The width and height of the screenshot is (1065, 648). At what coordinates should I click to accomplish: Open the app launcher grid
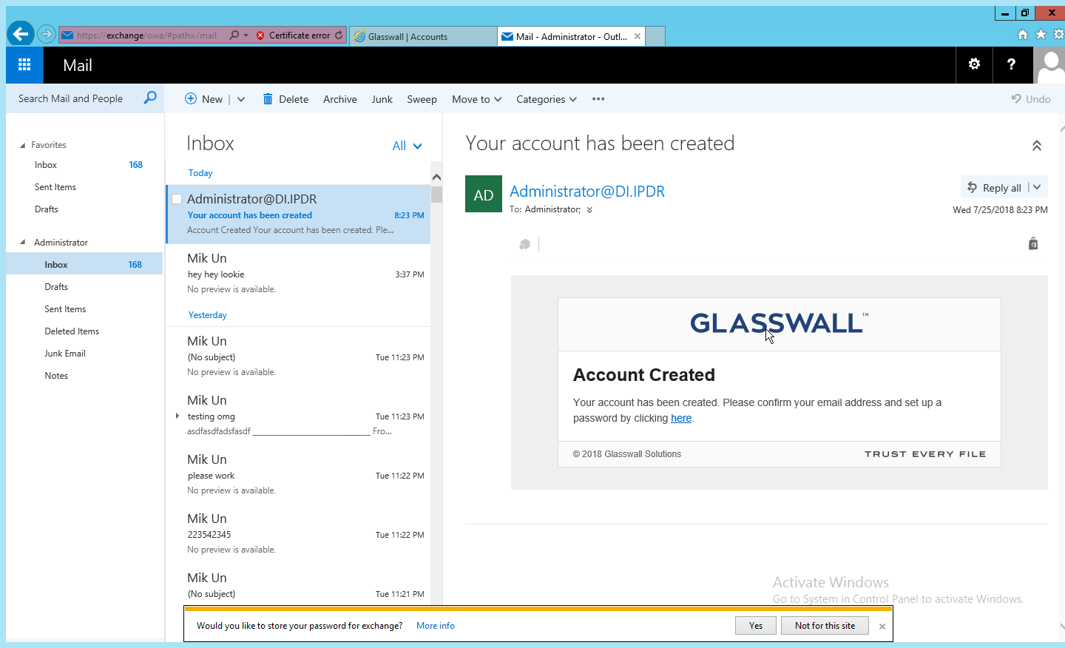(x=24, y=65)
